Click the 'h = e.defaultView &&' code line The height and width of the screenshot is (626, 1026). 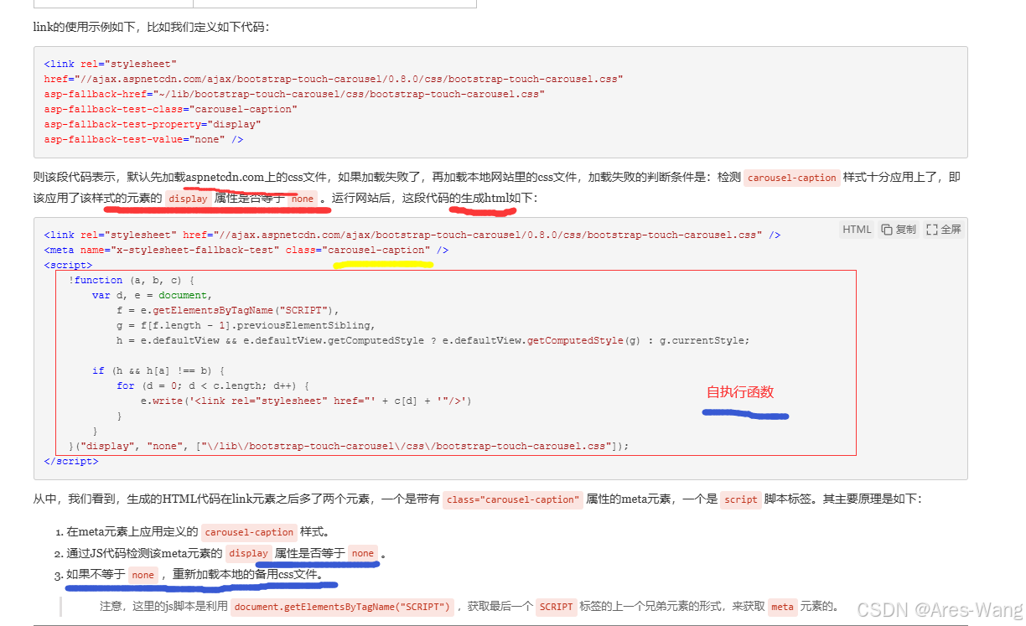pyautogui.click(x=433, y=340)
